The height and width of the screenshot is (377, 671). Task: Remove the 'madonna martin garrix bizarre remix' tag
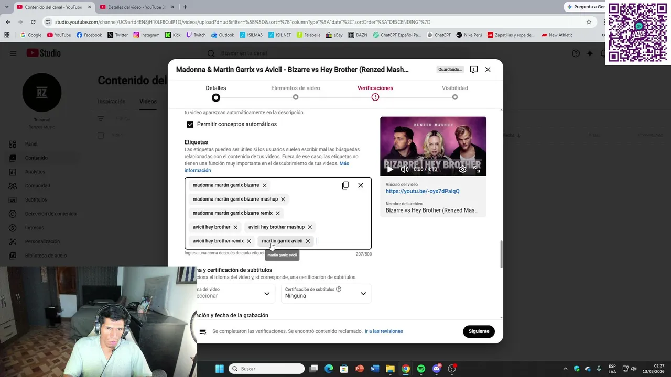pyautogui.click(x=278, y=213)
